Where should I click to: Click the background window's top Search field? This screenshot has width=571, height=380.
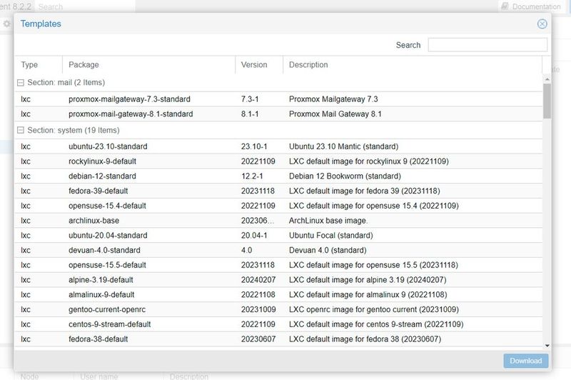[86, 6]
